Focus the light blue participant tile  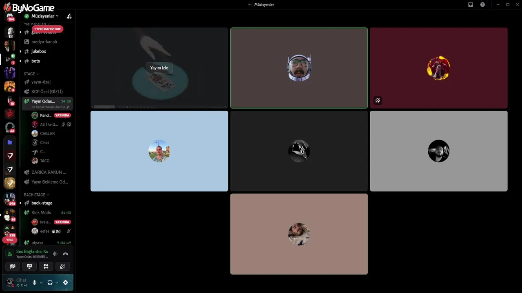(x=159, y=151)
